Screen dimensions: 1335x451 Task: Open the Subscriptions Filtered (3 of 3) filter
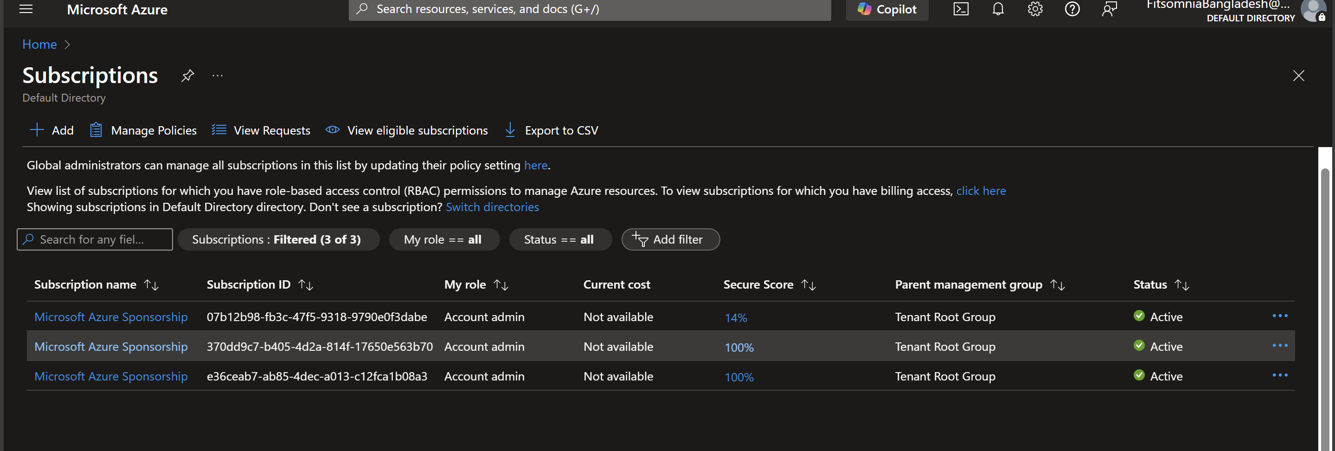tap(278, 239)
